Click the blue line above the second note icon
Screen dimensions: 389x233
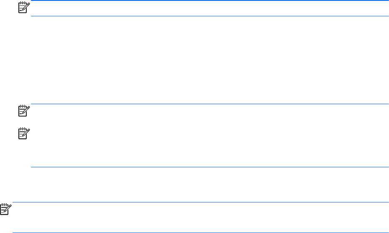[209, 104]
